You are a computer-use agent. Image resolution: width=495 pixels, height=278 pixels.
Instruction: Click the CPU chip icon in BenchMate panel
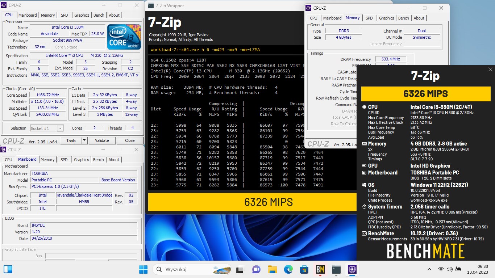tap(365, 107)
